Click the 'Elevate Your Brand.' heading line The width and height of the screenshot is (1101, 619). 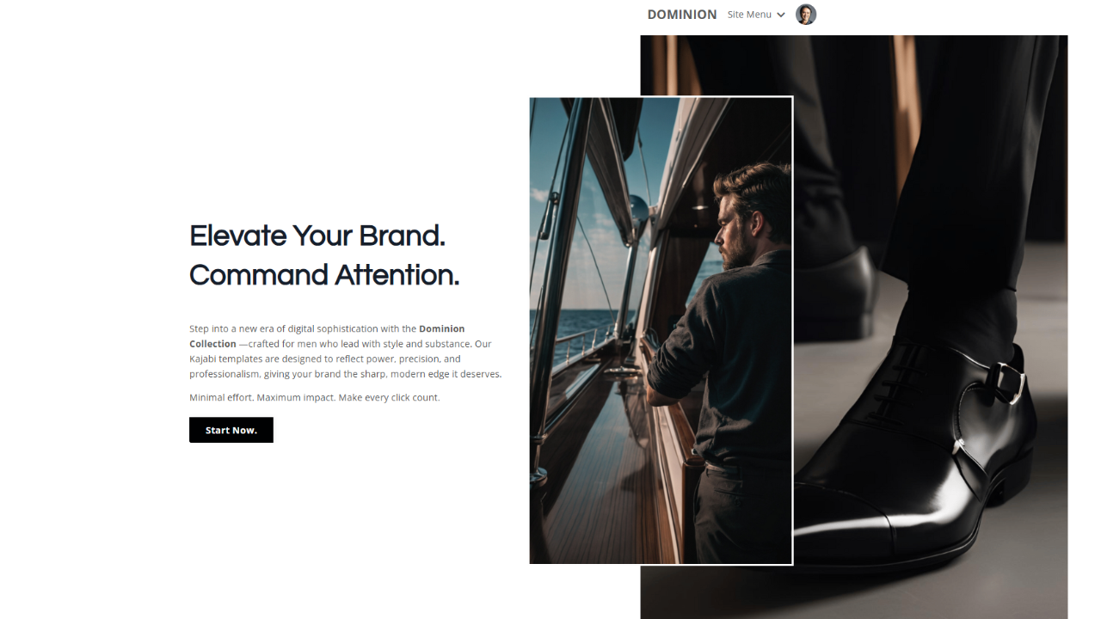(317, 236)
